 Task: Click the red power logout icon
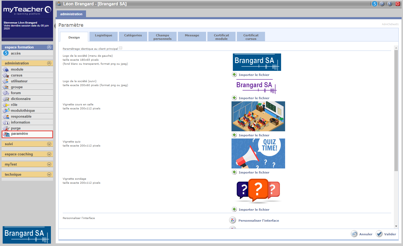[398, 4]
